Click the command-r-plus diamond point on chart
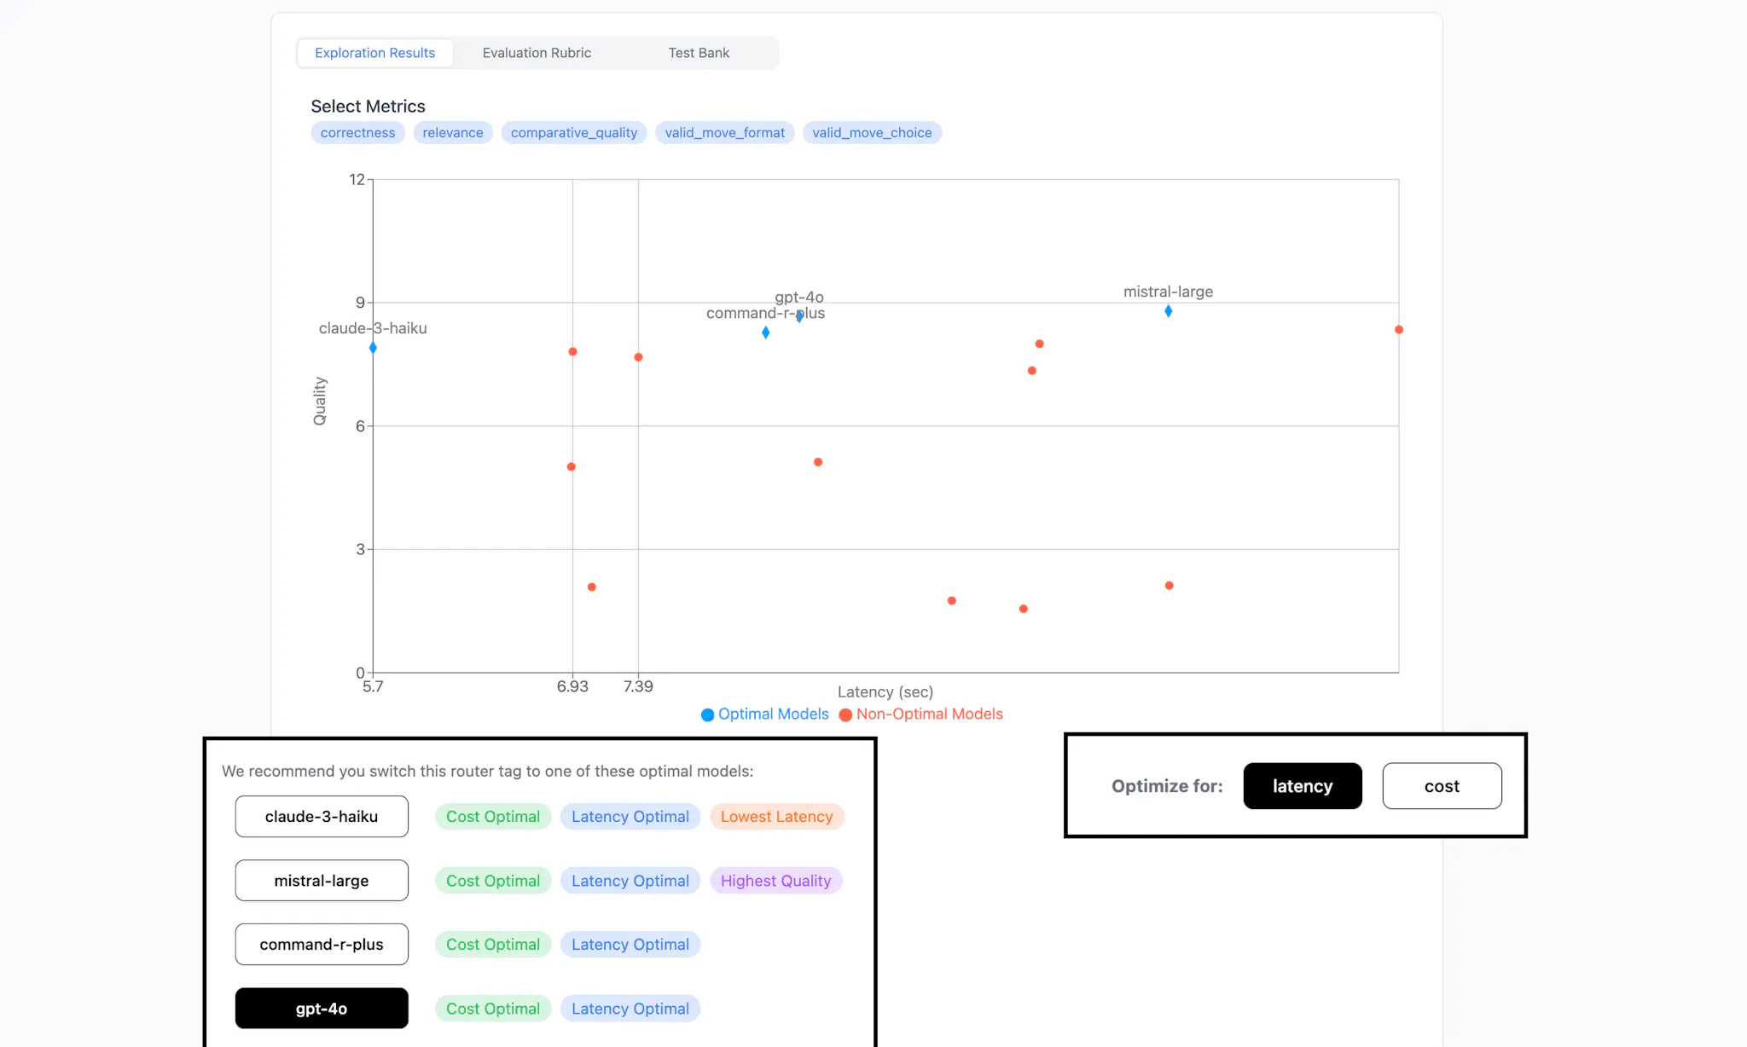Image resolution: width=1747 pixels, height=1047 pixels. [x=766, y=333]
